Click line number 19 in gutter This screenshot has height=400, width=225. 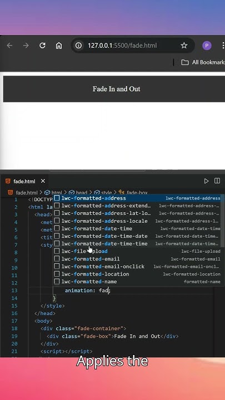click(x=14, y=336)
